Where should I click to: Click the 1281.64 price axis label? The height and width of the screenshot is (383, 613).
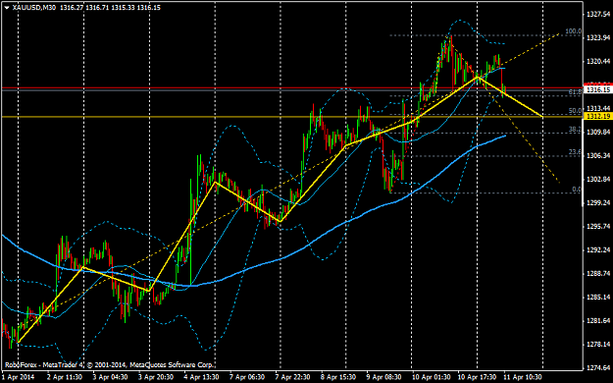tap(598, 321)
